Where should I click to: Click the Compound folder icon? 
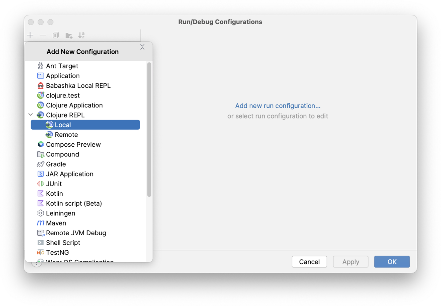(x=40, y=154)
